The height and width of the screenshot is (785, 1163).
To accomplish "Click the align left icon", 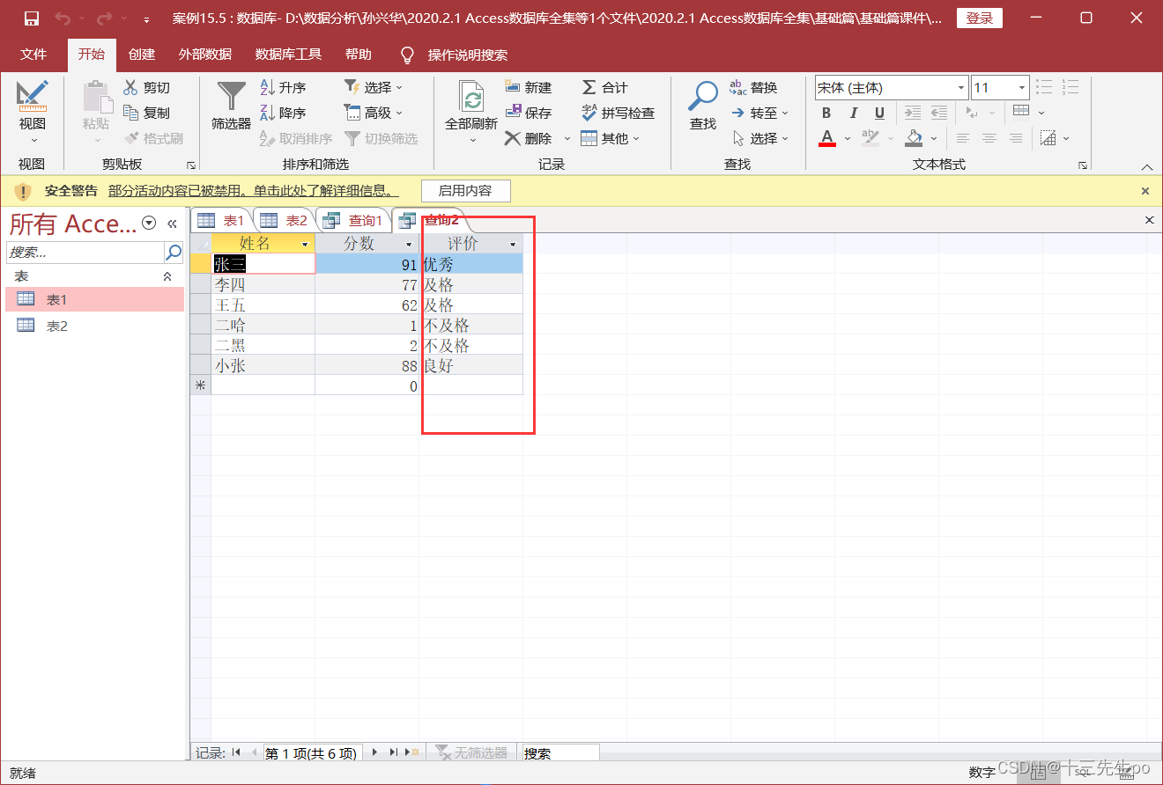I will click(x=963, y=138).
